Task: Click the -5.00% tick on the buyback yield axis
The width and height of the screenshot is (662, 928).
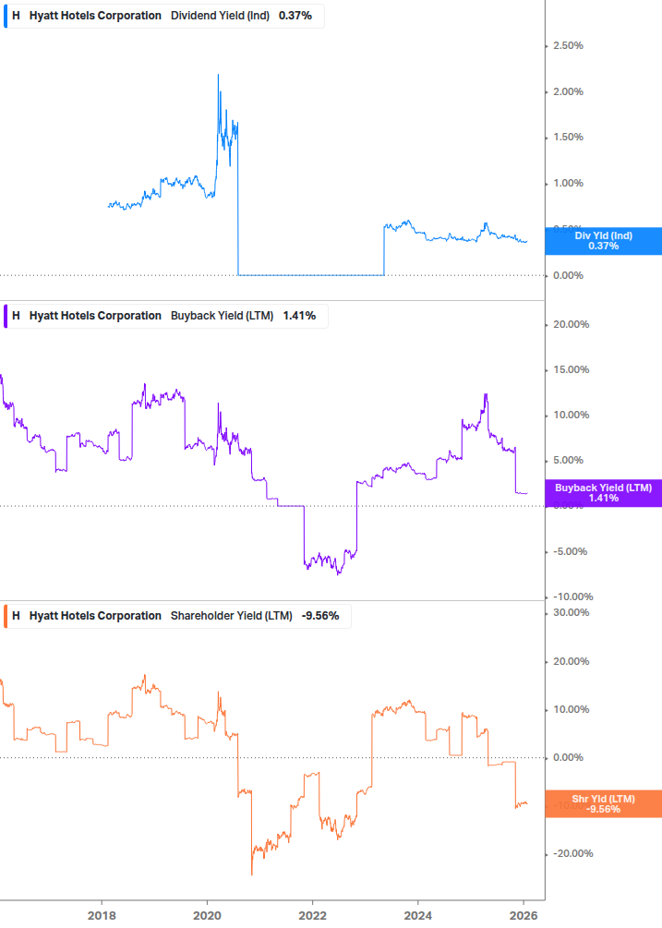Action: click(570, 551)
